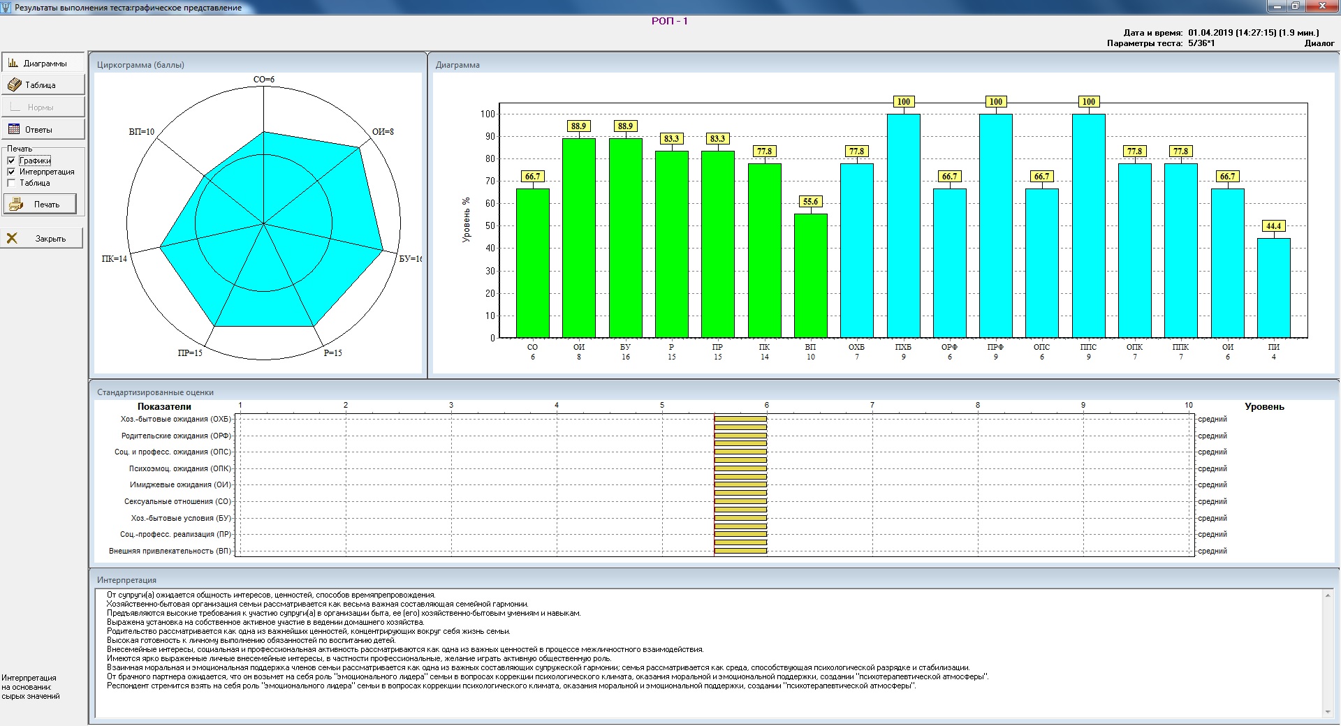This screenshot has height=726, width=1341.
Task: Restore down the window from title bar
Action: pos(1295,6)
